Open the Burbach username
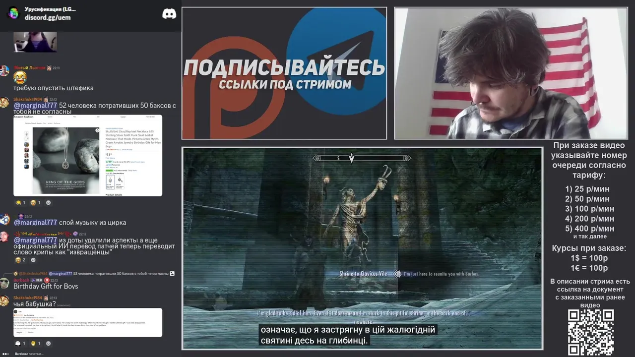 coord(21,280)
